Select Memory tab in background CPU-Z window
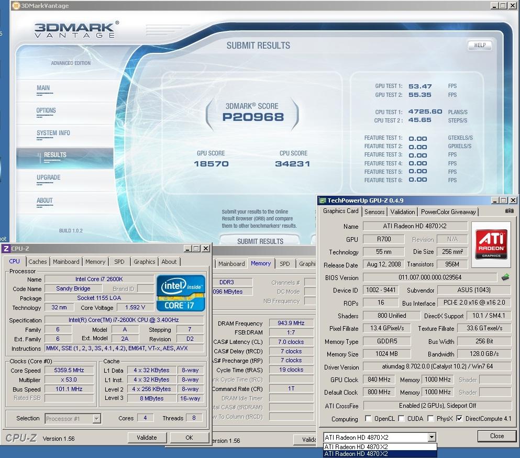The image size is (520, 458). click(261, 263)
